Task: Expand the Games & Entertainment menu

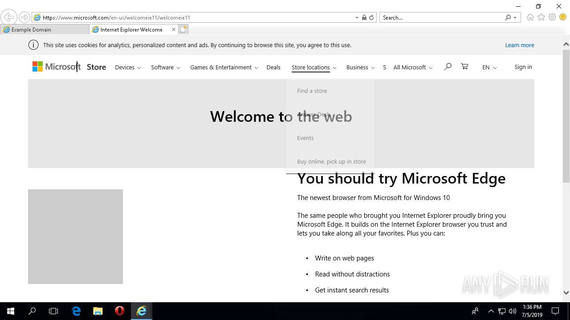Action: [224, 67]
